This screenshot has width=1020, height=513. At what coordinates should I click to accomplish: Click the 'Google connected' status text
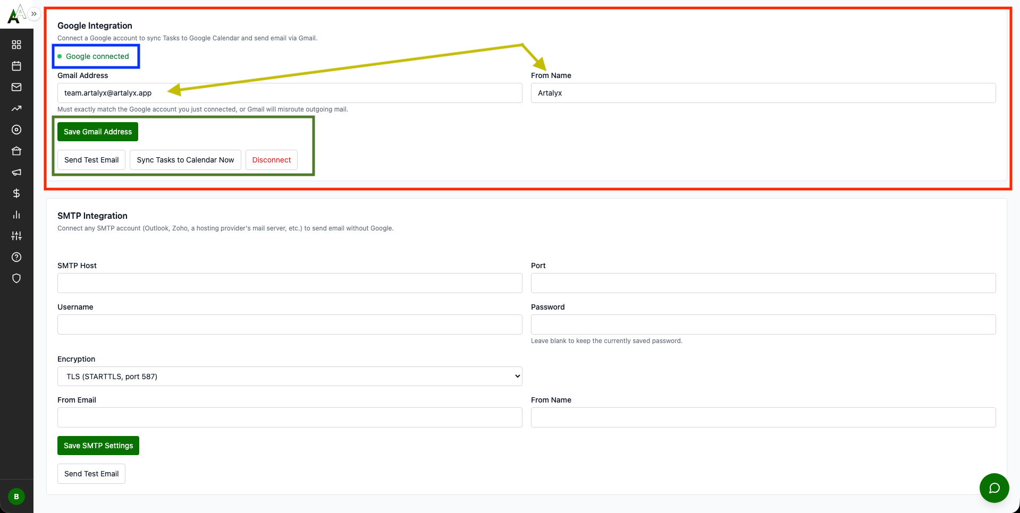click(x=97, y=56)
